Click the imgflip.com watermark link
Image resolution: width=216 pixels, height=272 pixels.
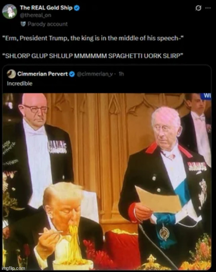coord(13,268)
